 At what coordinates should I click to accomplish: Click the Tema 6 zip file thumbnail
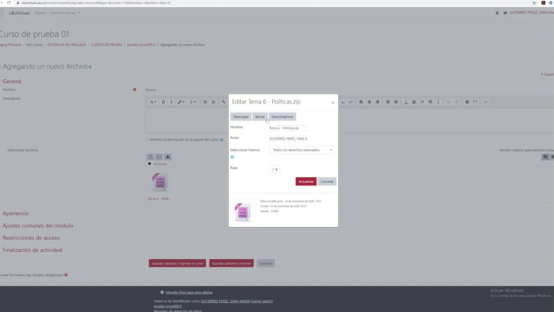[160, 182]
